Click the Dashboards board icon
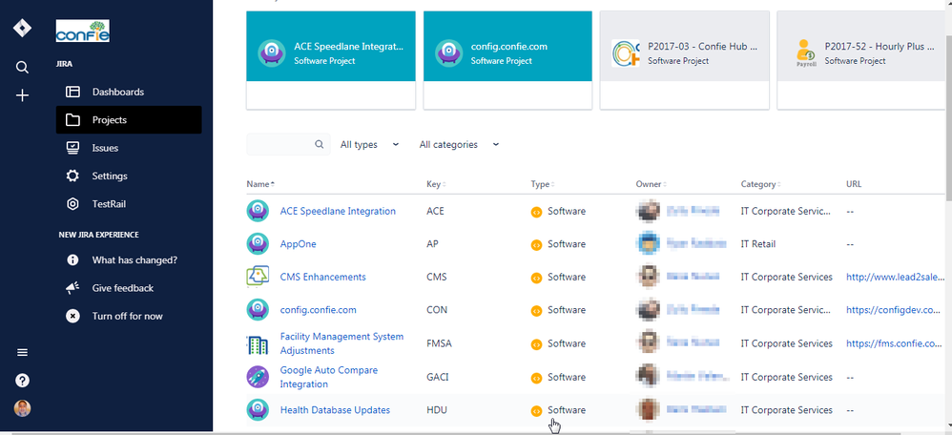 (72, 92)
